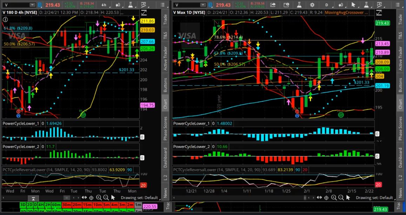Click the MovingAvgCrossover study label
The image size is (406, 215).
click(346, 12)
